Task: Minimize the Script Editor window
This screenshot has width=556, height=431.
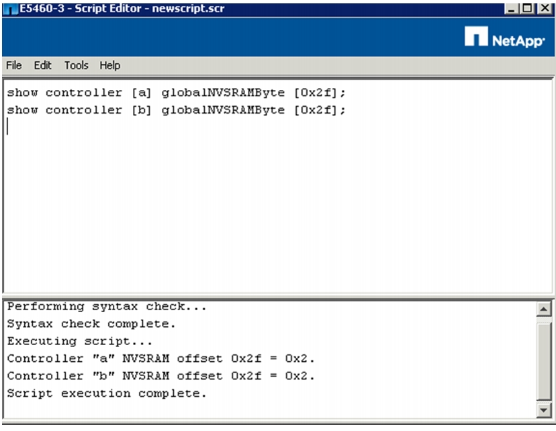Action: click(511, 9)
